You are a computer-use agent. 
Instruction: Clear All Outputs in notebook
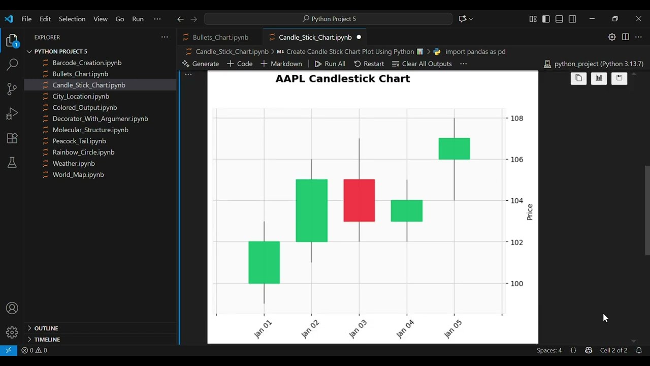click(422, 64)
